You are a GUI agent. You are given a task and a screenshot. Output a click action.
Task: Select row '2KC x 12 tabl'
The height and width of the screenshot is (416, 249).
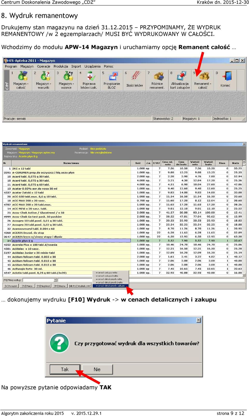coord(123,169)
